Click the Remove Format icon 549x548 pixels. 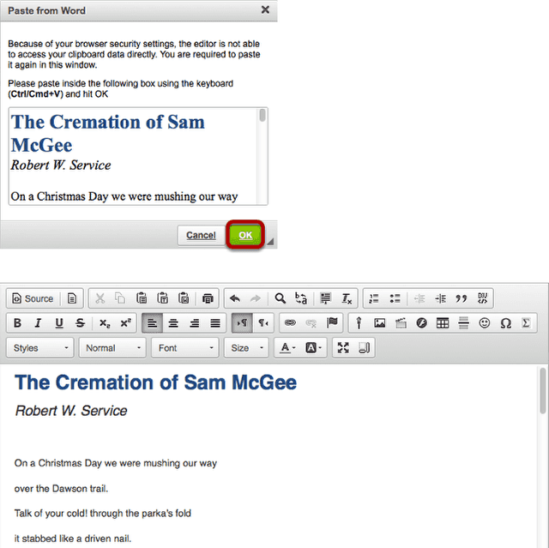[347, 298]
